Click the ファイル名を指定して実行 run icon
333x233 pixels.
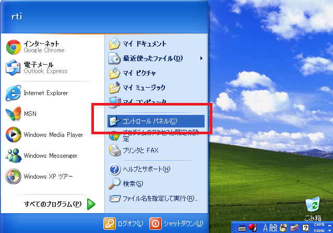click(115, 199)
